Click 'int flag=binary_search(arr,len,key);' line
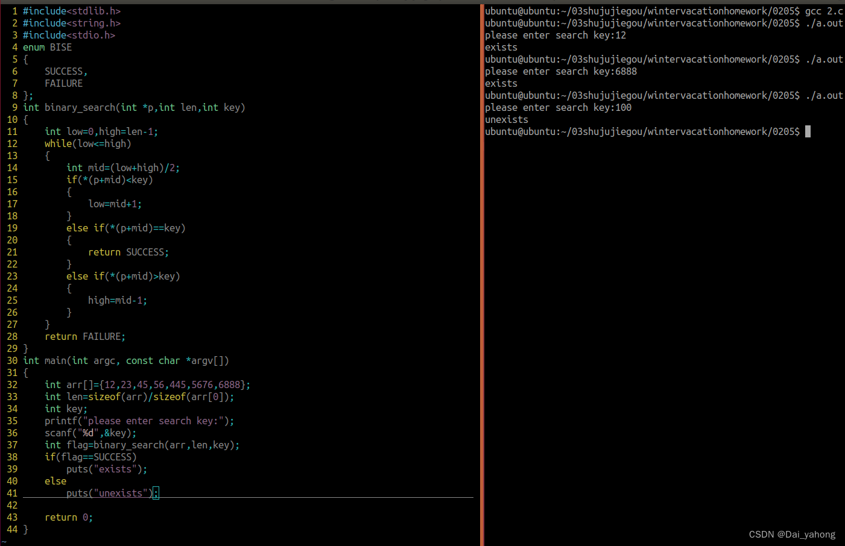The image size is (845, 546). (x=142, y=445)
